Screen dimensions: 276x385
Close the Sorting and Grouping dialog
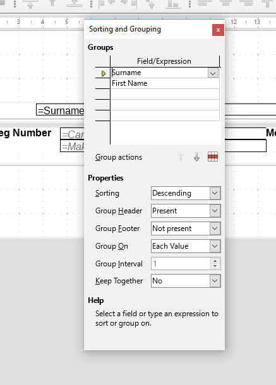pyautogui.click(x=218, y=30)
